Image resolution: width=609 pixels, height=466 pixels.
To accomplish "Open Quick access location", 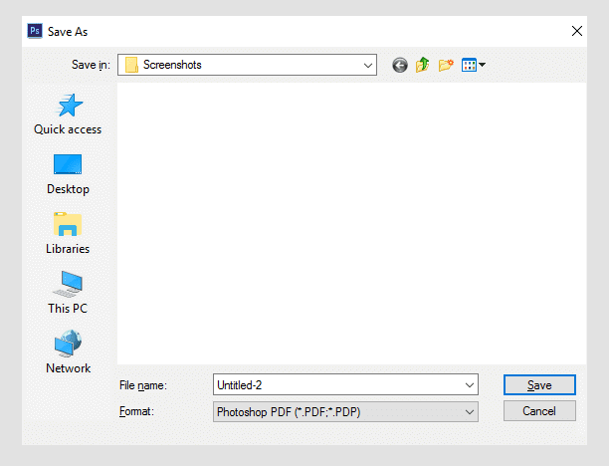I will click(68, 115).
